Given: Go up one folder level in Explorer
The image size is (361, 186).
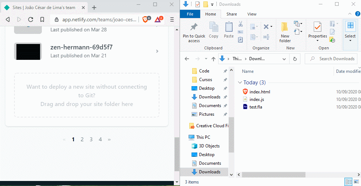Looking at the screenshot, I should click(x=213, y=59).
